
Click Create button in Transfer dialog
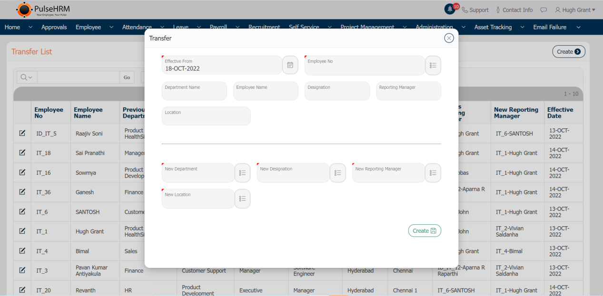coord(424,231)
